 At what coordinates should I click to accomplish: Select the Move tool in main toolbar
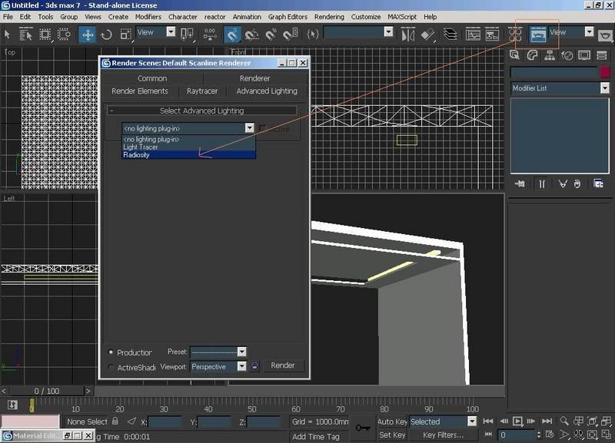click(x=88, y=34)
